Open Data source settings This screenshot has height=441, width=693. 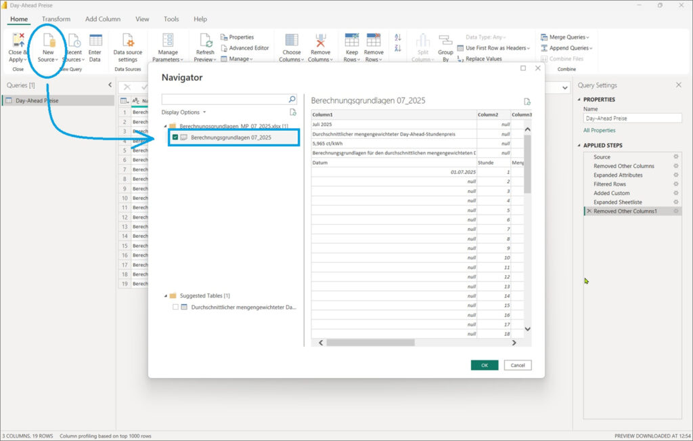(128, 48)
